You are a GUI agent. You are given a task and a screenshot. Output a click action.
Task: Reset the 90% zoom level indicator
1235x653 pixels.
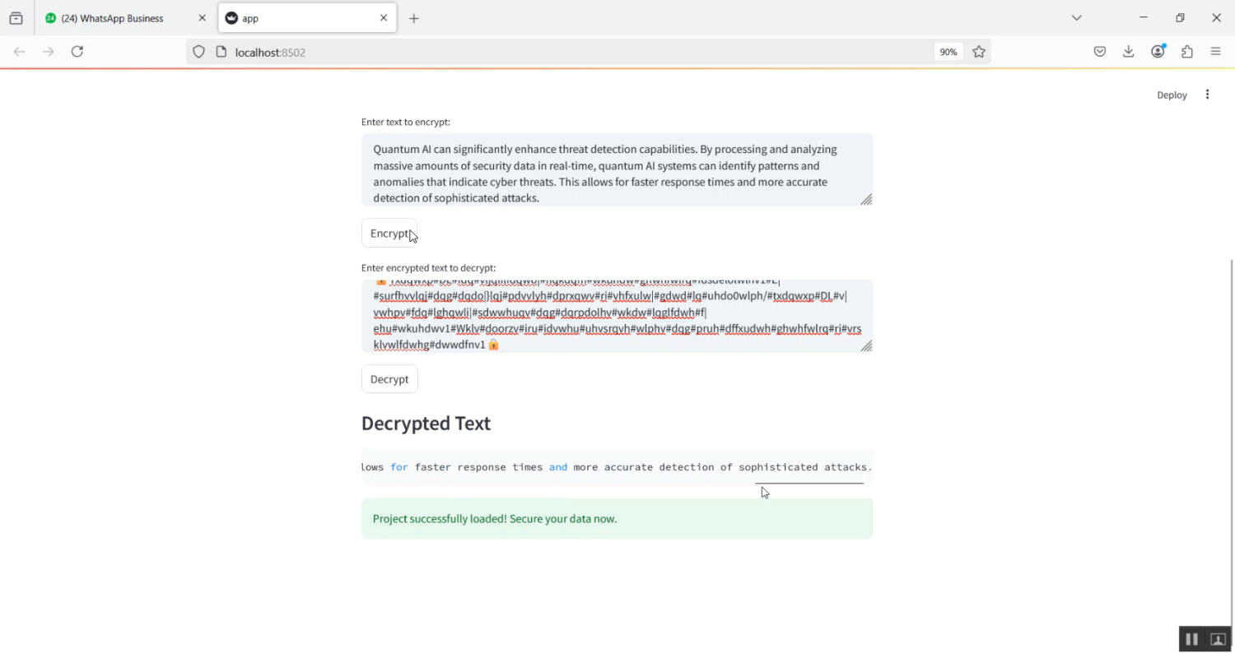pyautogui.click(x=948, y=52)
